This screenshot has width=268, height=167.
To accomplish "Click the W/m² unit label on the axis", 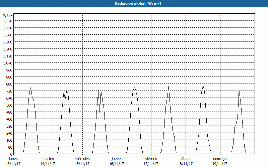I will pyautogui.click(x=8, y=15).
